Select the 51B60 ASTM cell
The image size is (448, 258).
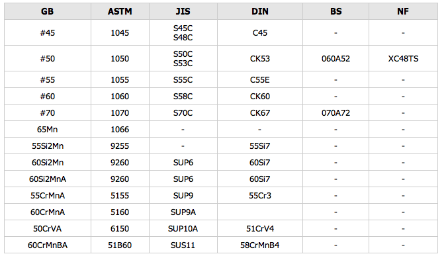(120, 245)
